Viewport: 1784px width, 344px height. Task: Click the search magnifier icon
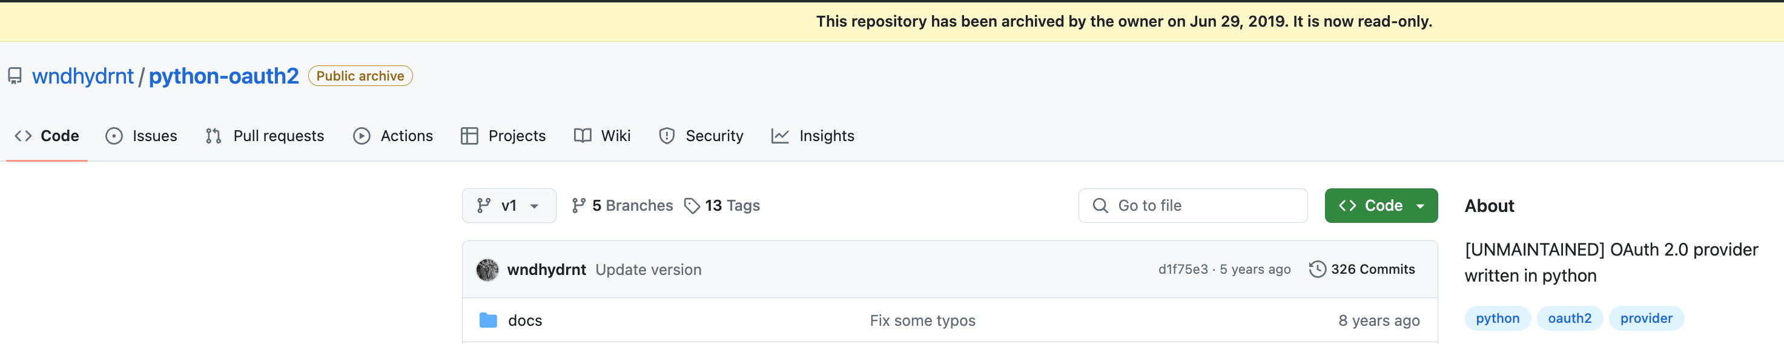[x=1100, y=205]
